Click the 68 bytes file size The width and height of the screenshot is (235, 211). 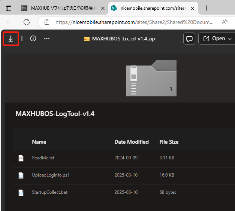[168, 192]
